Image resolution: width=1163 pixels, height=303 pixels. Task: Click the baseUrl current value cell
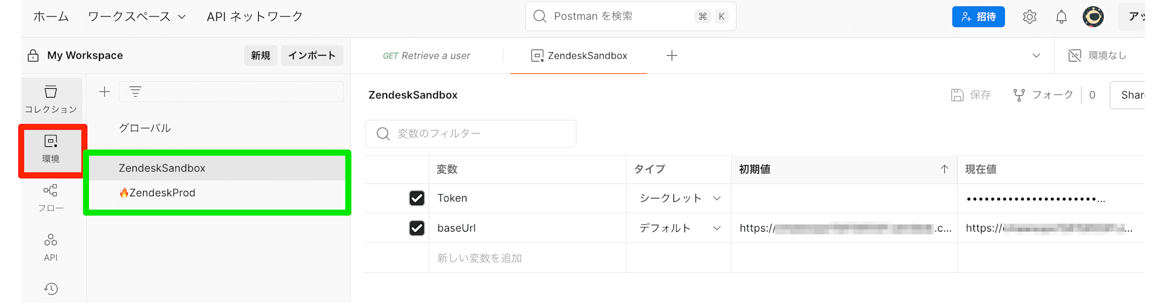coord(1051,228)
